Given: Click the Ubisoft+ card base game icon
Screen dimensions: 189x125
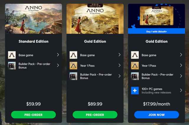Looking at the screenshot, I should [x=135, y=55].
